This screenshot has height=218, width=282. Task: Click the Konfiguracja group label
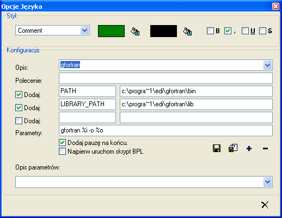[x=23, y=50]
